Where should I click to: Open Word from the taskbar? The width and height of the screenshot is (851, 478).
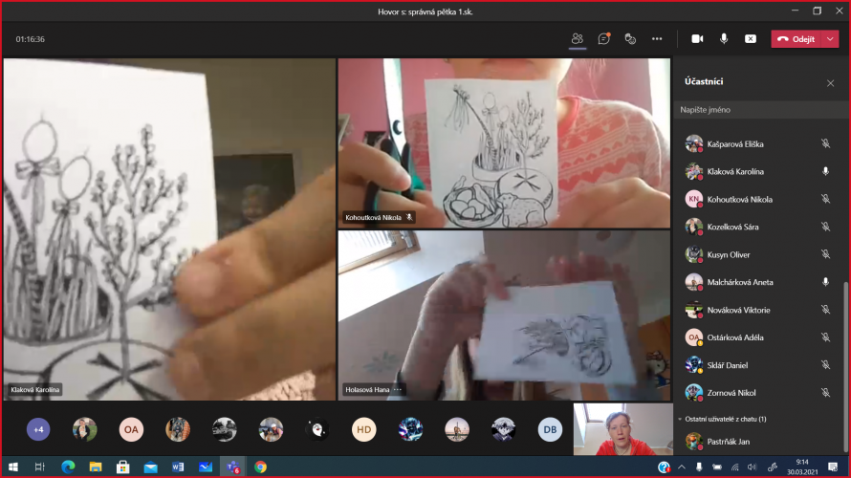click(x=178, y=467)
